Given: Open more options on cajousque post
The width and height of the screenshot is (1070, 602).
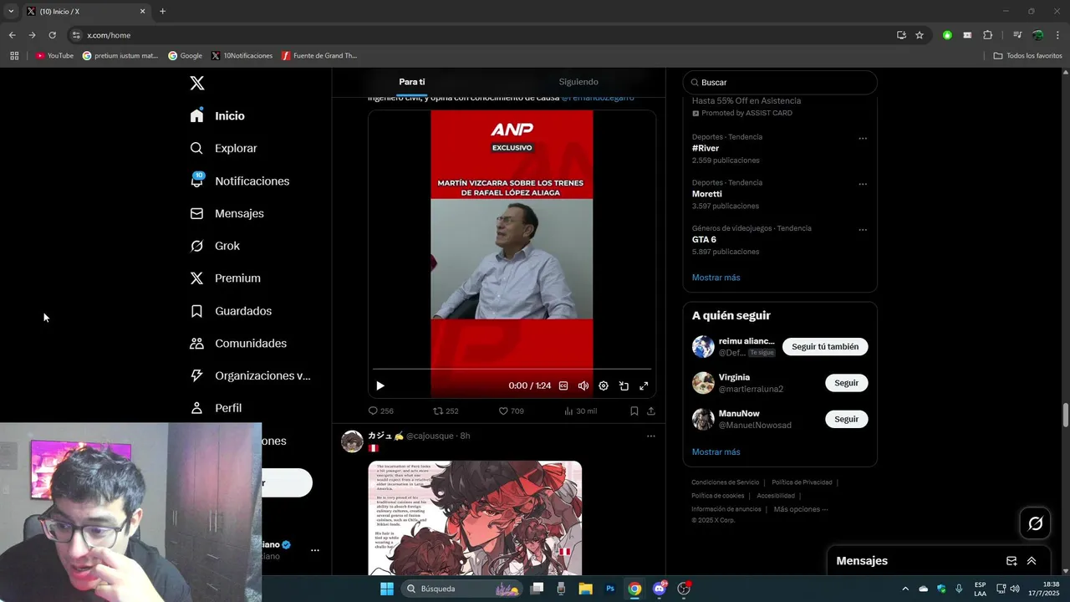Looking at the screenshot, I should pos(651,436).
